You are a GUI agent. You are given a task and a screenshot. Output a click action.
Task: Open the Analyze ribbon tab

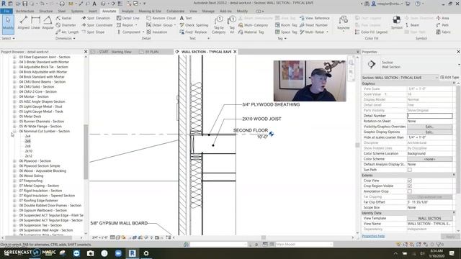127,12
